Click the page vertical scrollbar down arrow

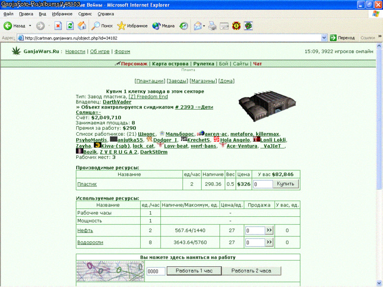point(379,284)
